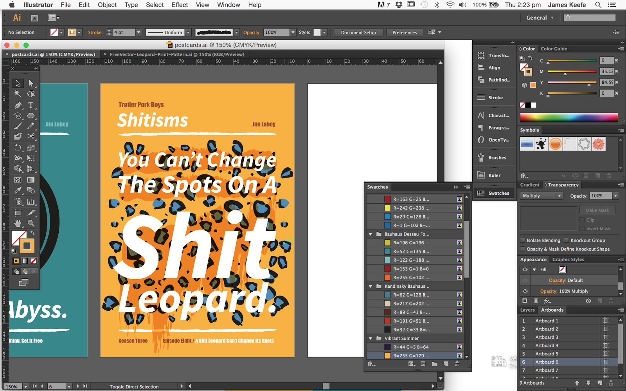Open the Multiply blending mode dropdown
This screenshot has height=391, width=626.
pyautogui.click(x=541, y=196)
